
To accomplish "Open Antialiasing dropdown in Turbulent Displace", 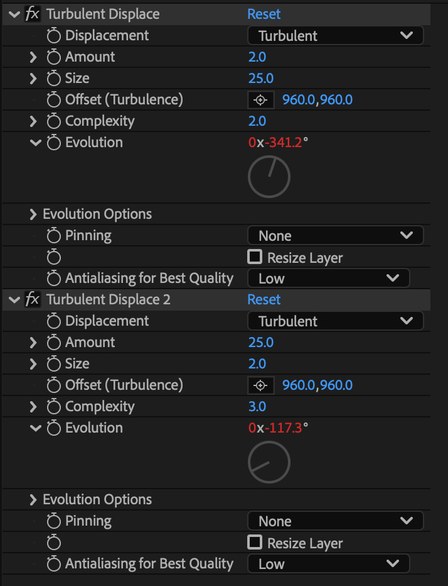I will tap(329, 279).
